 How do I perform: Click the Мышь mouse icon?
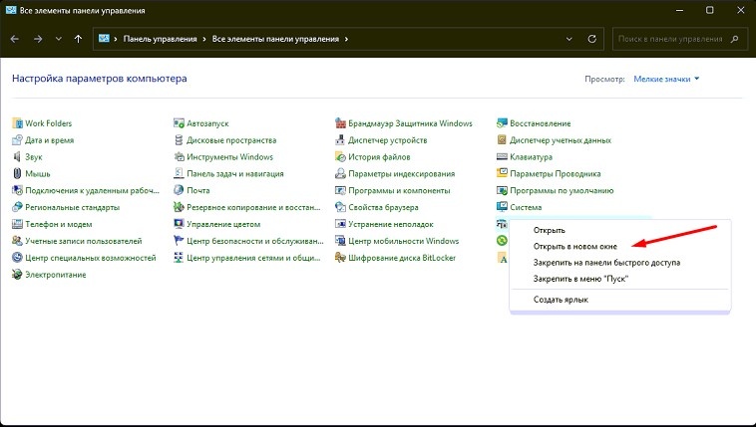[17, 174]
